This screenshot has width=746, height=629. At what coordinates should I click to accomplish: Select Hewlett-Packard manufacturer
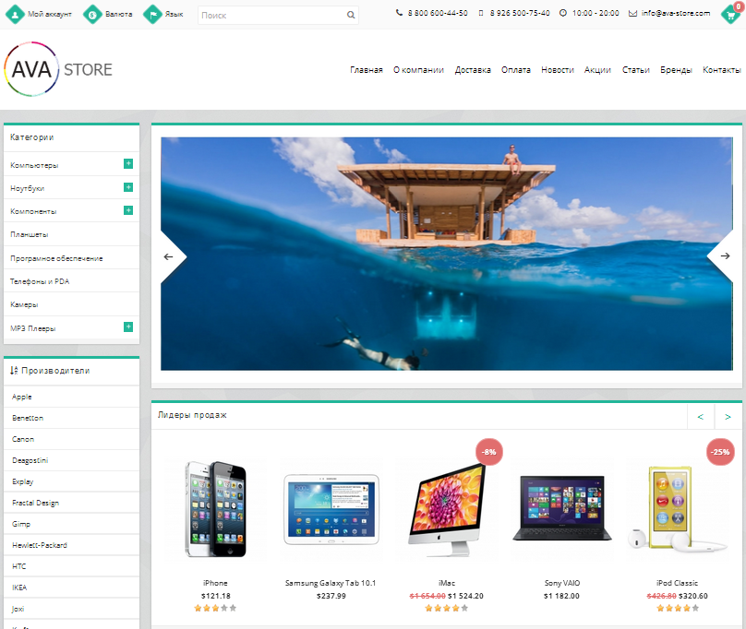40,545
